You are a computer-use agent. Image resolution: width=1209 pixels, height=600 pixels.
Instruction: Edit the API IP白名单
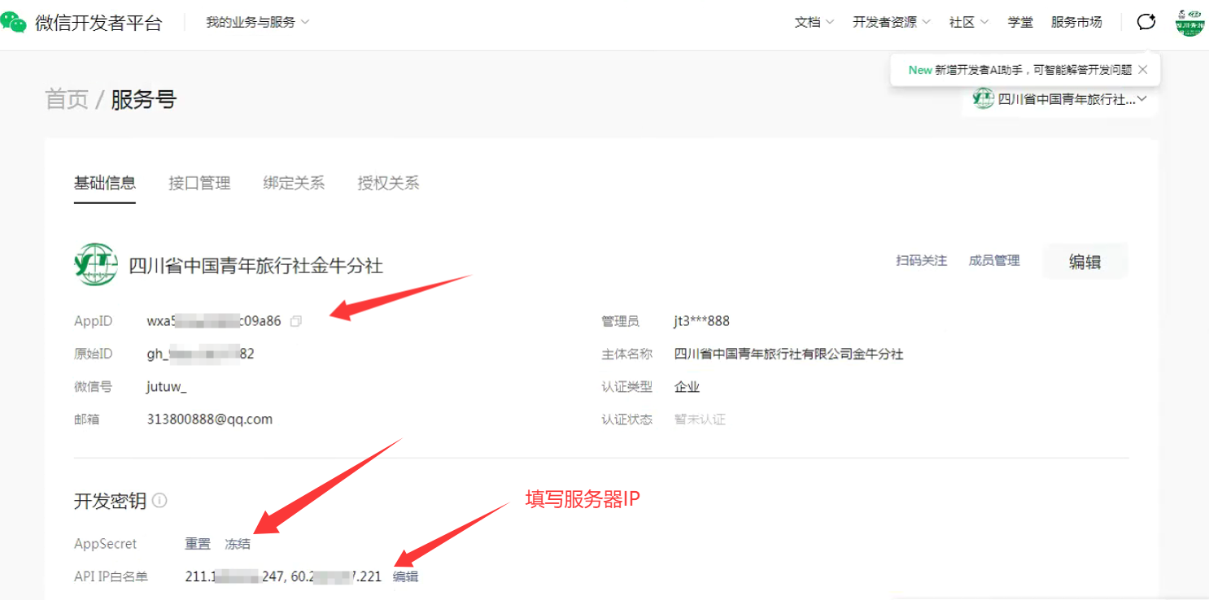click(405, 576)
